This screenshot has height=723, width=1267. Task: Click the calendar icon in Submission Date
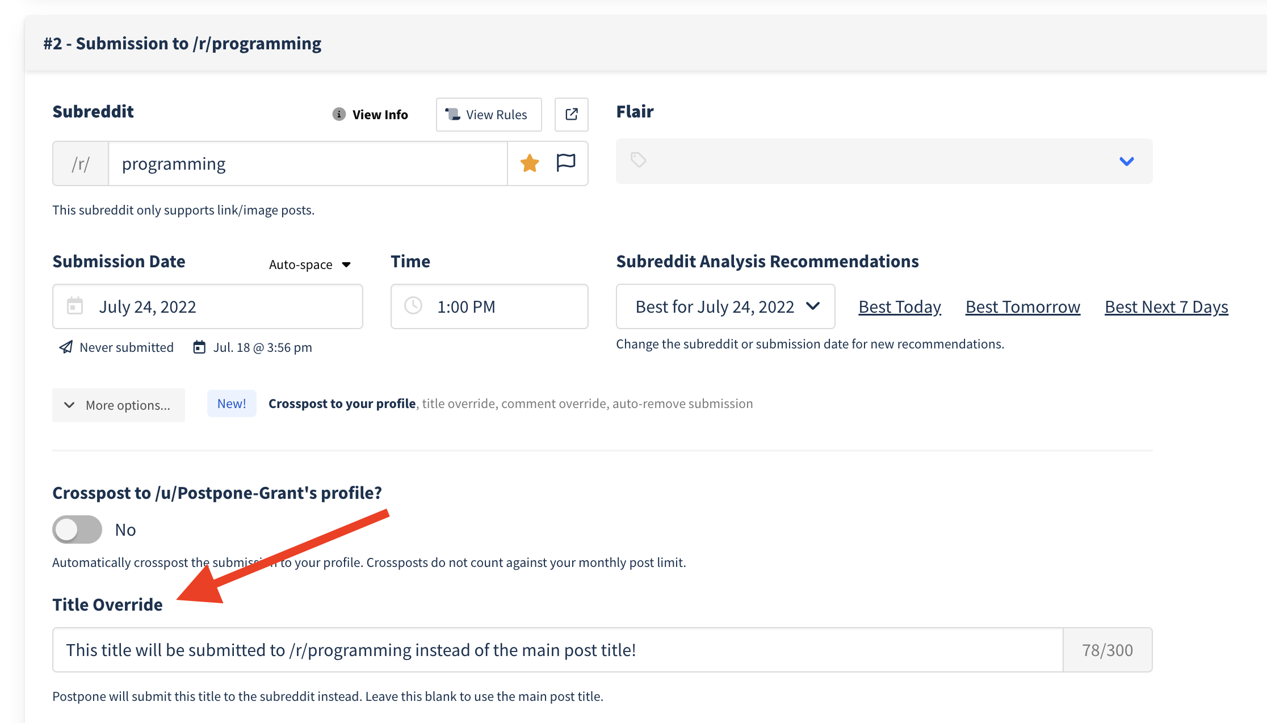(x=75, y=306)
